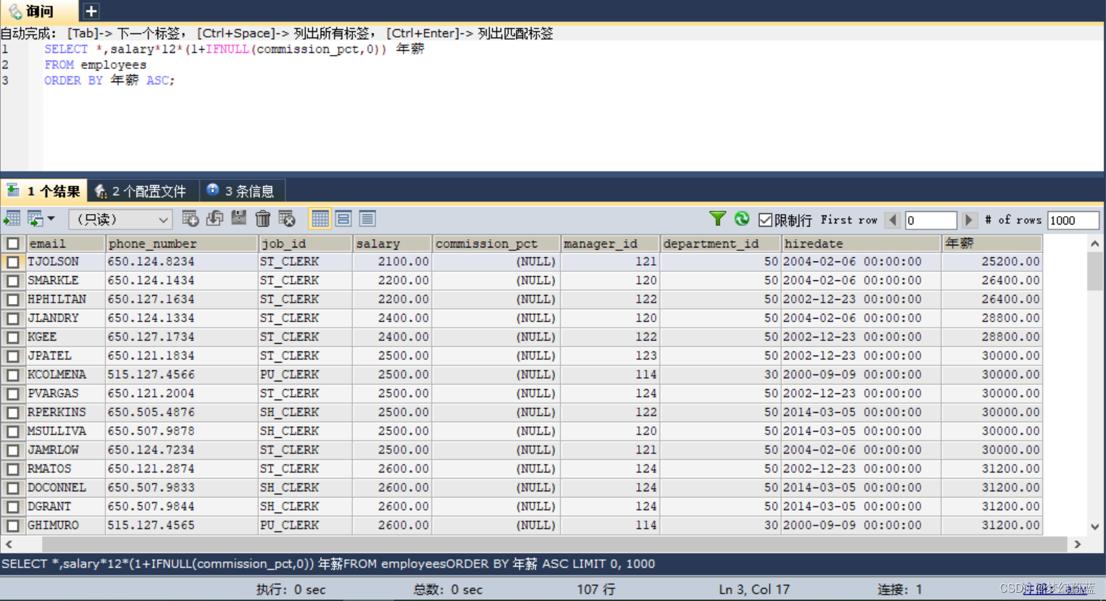1106x601 pixels.
Task: Check the TJOLSON row checkbox
Action: (x=13, y=262)
